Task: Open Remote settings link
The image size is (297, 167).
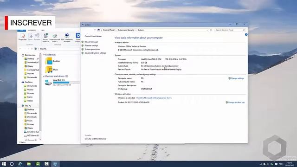Action: [91, 45]
